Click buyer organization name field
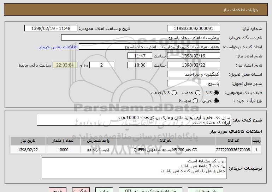The width and height of the screenshot is (272, 192). (141, 38)
